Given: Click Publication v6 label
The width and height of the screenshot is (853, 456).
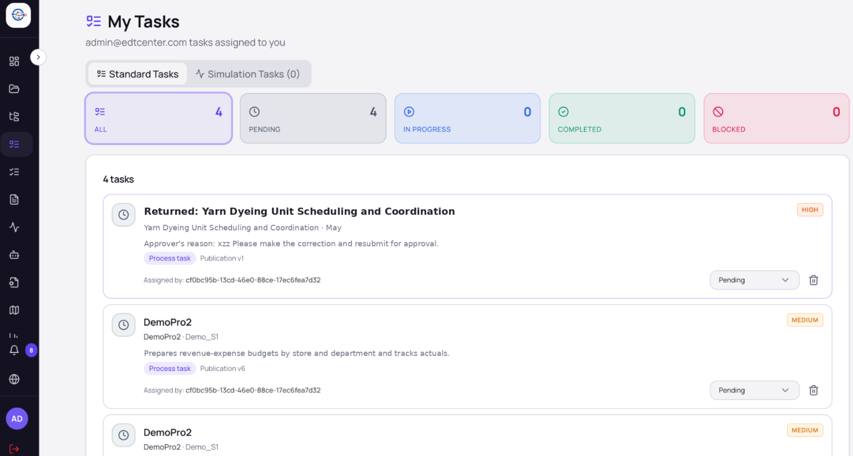Looking at the screenshot, I should point(223,369).
